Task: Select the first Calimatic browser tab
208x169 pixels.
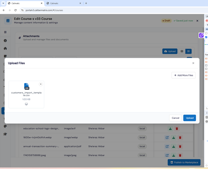Action: 25,3
